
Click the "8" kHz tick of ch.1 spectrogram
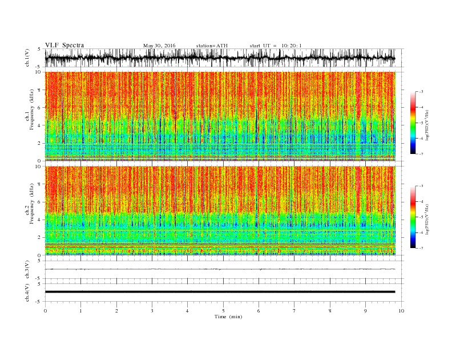click(39, 90)
